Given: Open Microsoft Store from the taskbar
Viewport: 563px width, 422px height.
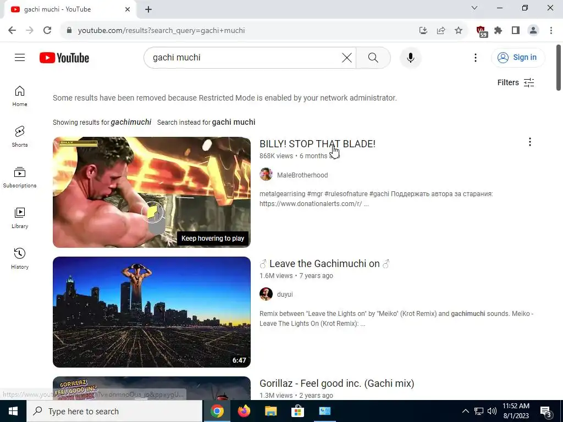Looking at the screenshot, I should 297,411.
